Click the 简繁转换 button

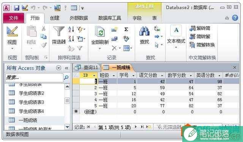coord(202,45)
